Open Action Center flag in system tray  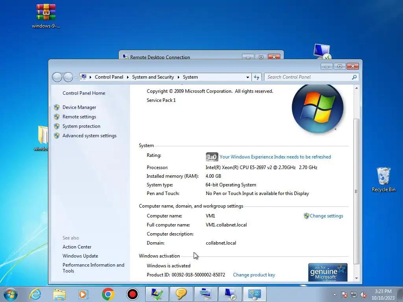344,295
